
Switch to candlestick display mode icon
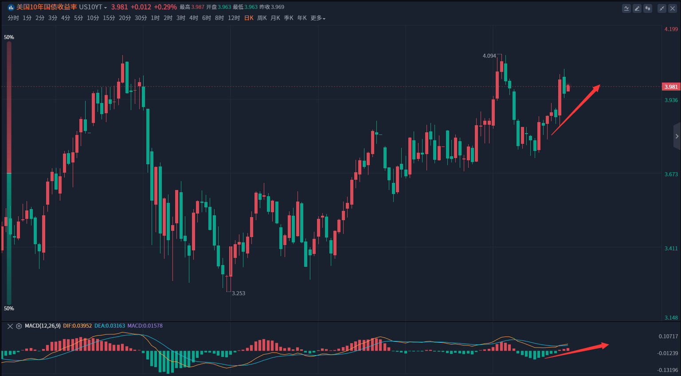click(648, 8)
